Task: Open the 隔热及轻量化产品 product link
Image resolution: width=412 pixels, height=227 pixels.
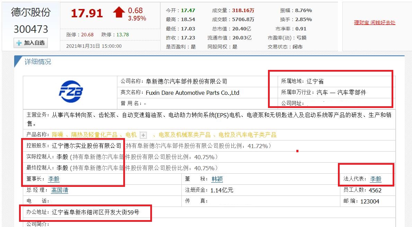Action: click(x=94, y=135)
